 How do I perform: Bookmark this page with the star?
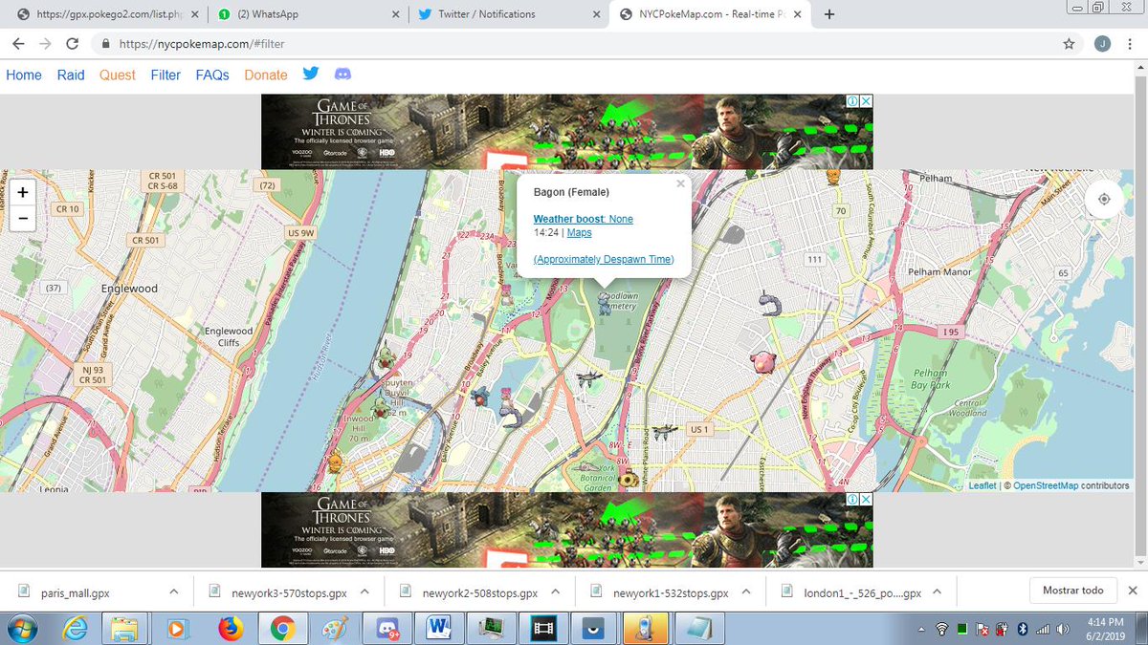click(1069, 44)
